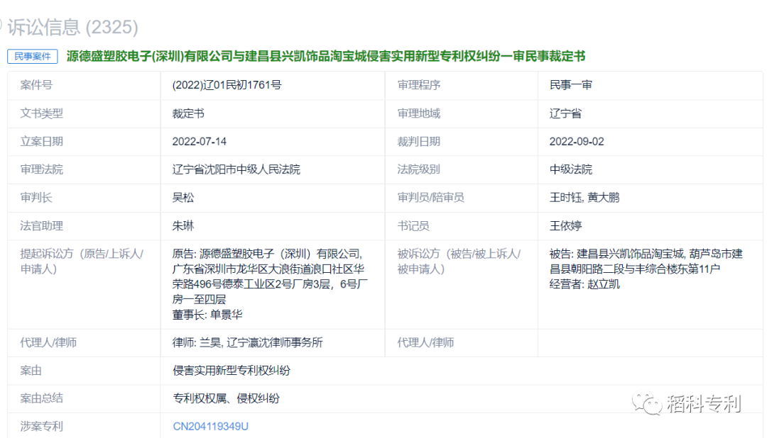Select the 中级法院 value

coord(571,169)
